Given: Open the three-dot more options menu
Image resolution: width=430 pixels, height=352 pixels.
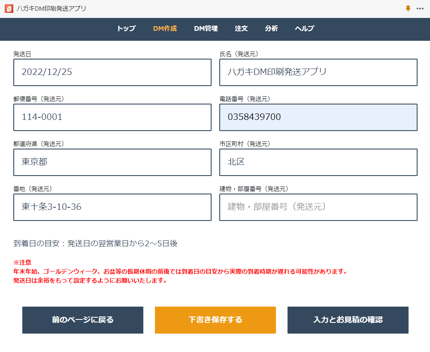Looking at the screenshot, I should (420, 9).
